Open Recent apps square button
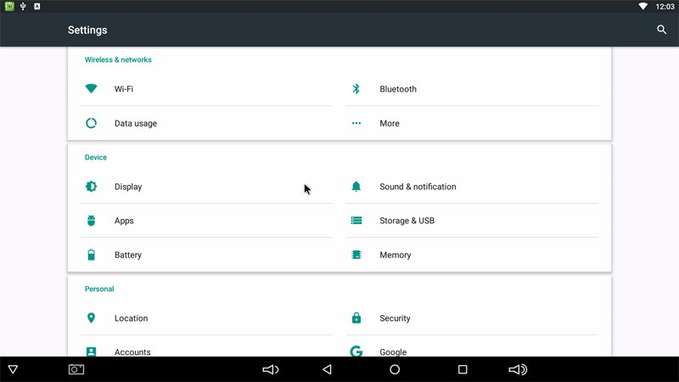This screenshot has height=382, width=679. click(x=463, y=369)
